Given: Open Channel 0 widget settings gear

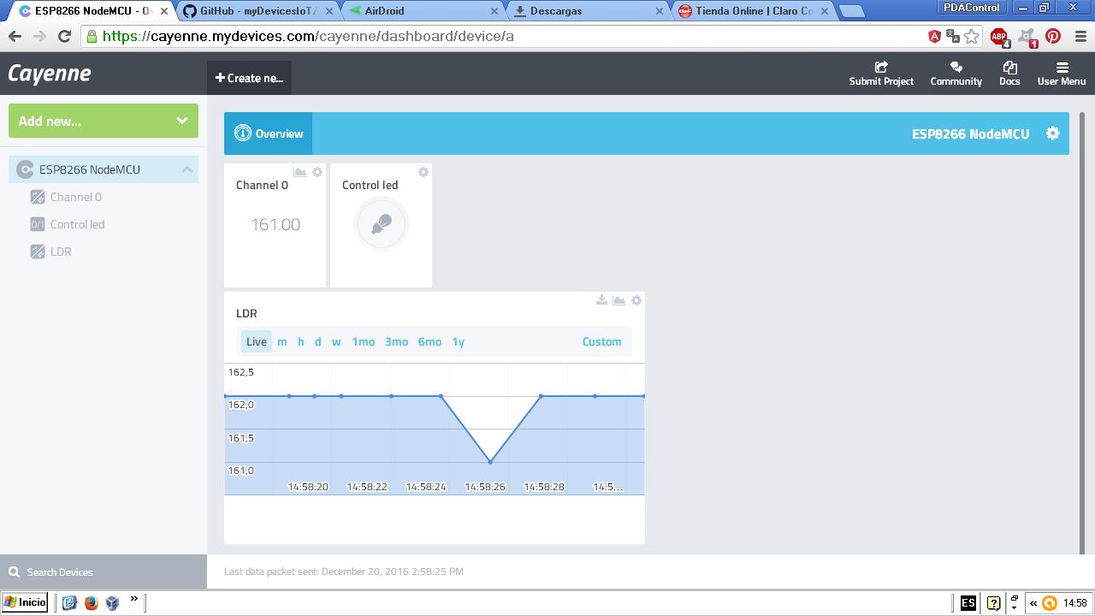Looking at the screenshot, I should point(317,172).
